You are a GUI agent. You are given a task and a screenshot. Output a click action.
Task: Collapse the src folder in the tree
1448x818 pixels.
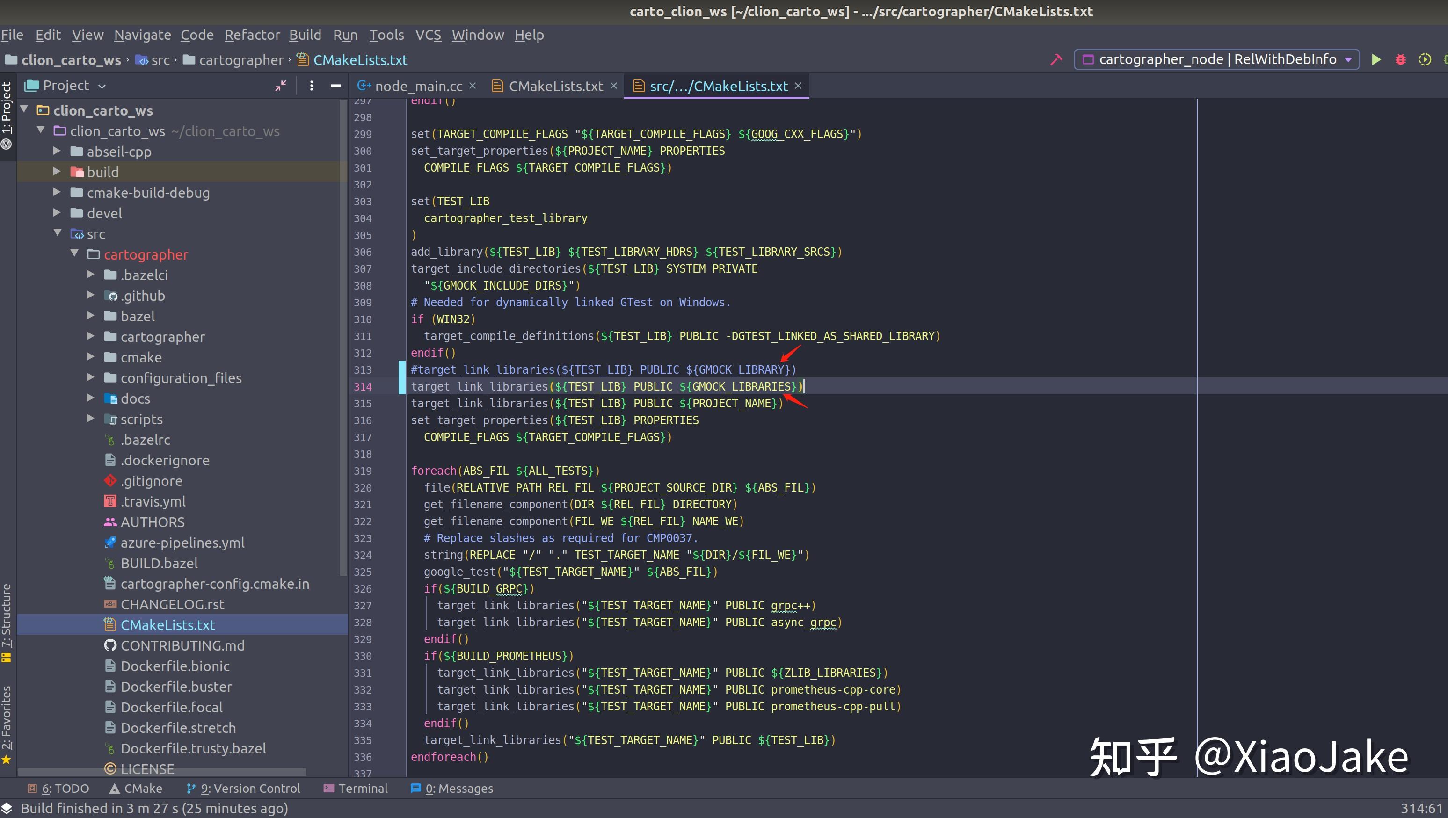click(57, 233)
